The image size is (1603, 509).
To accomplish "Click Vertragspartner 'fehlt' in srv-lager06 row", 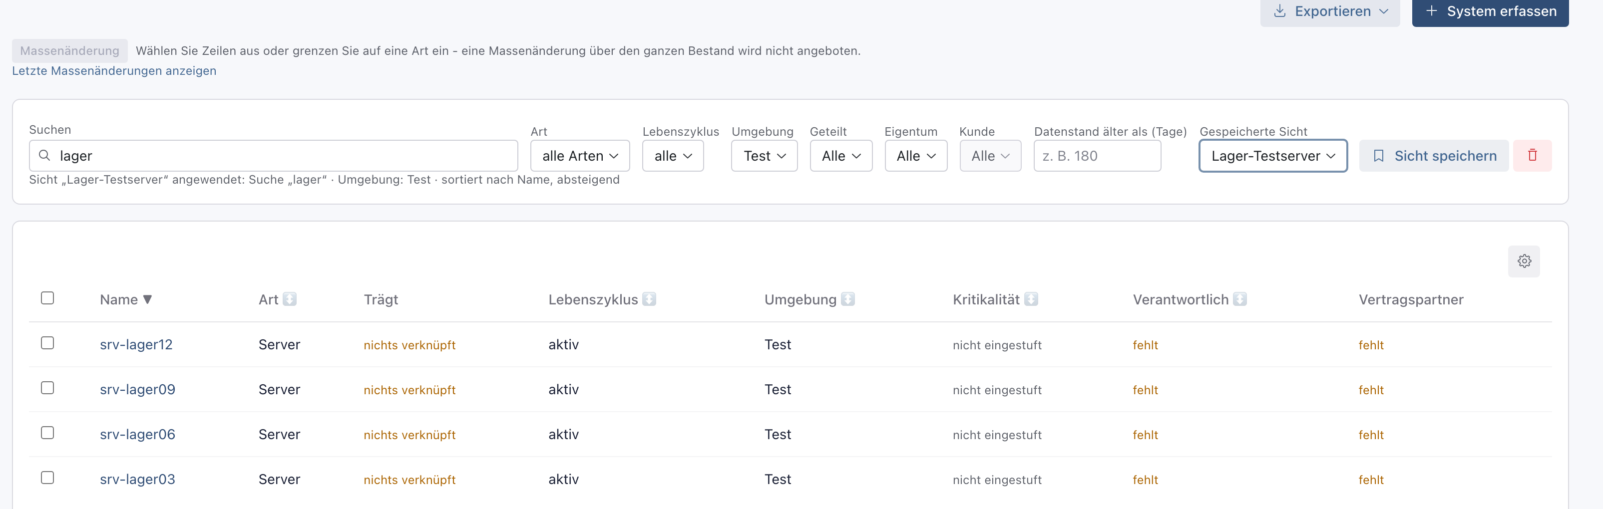I will (1371, 435).
